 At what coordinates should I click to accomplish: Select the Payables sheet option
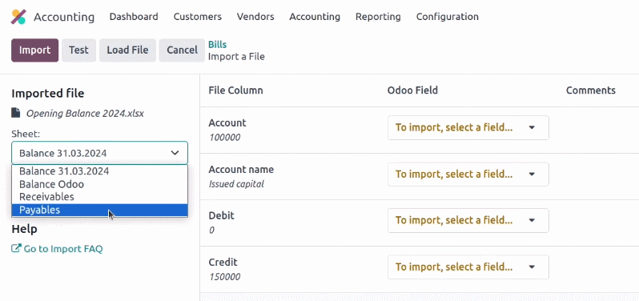coord(99,210)
